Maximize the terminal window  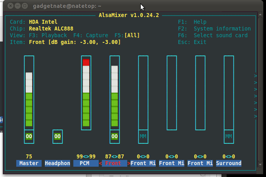tap(25, 6)
